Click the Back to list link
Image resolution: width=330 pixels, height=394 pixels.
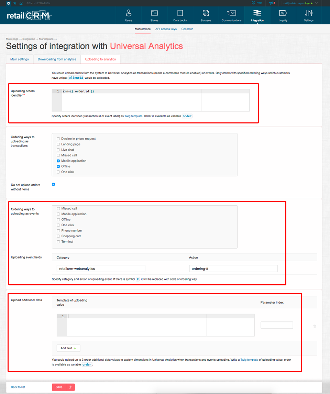click(18, 387)
